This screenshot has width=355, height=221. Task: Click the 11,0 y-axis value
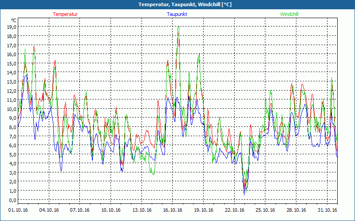[12, 100]
